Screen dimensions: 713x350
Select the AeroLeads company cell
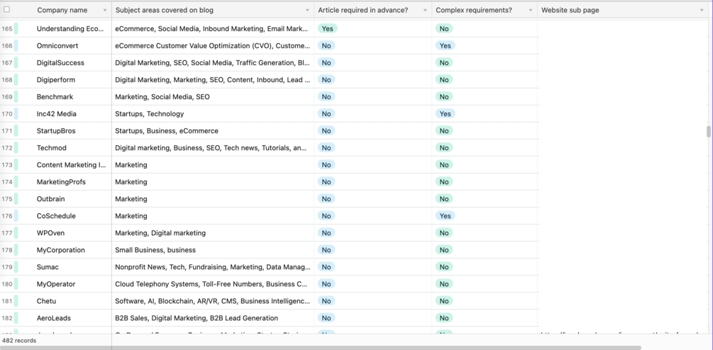click(65, 318)
